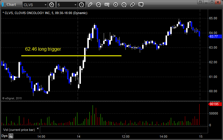
Task: Click the 60.00 price axis label
Action: point(213,91)
